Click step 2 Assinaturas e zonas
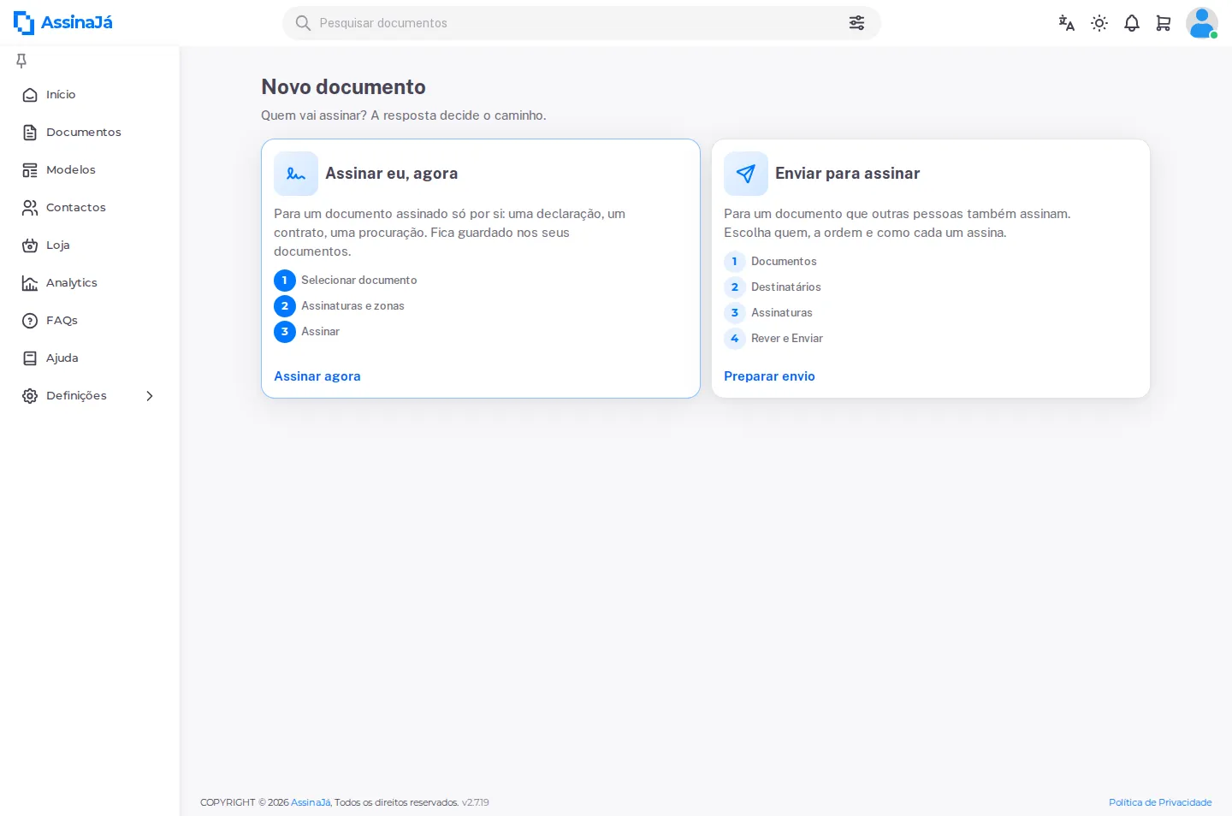The image size is (1232, 816). [339, 306]
